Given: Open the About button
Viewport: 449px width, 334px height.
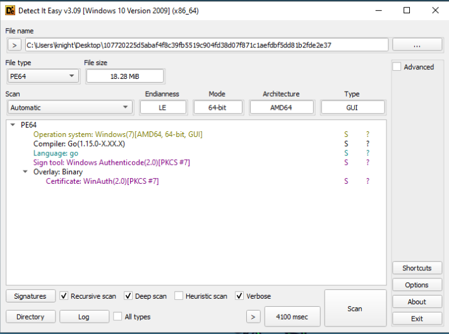Looking at the screenshot, I should tap(417, 302).
